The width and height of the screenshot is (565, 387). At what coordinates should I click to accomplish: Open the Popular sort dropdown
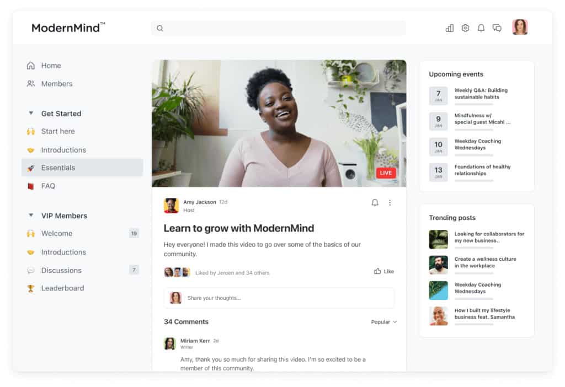(384, 322)
